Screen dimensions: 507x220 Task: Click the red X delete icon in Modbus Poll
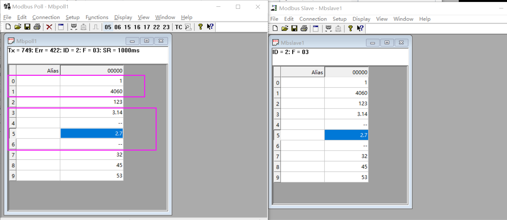[49, 27]
